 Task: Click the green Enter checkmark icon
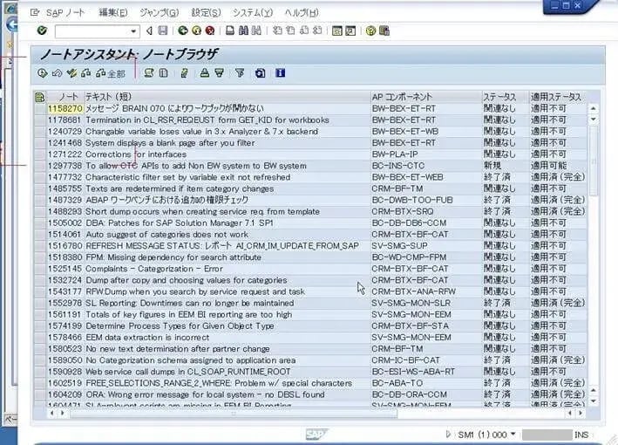point(42,31)
